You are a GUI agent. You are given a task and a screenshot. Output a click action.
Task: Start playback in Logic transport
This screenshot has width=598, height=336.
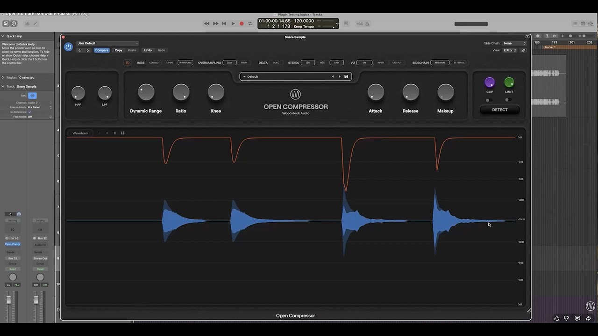233,23
